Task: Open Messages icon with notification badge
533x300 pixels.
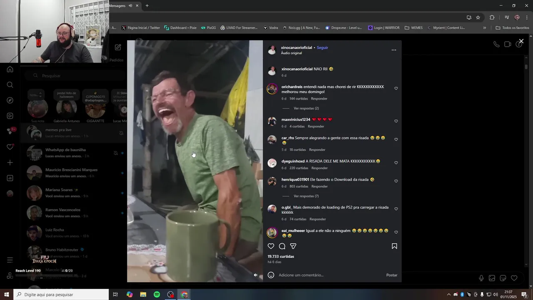Action: coord(11,131)
